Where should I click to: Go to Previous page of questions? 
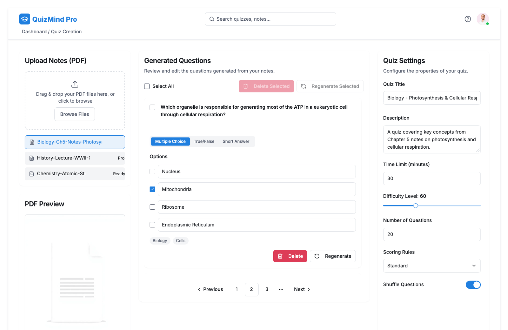(x=210, y=289)
